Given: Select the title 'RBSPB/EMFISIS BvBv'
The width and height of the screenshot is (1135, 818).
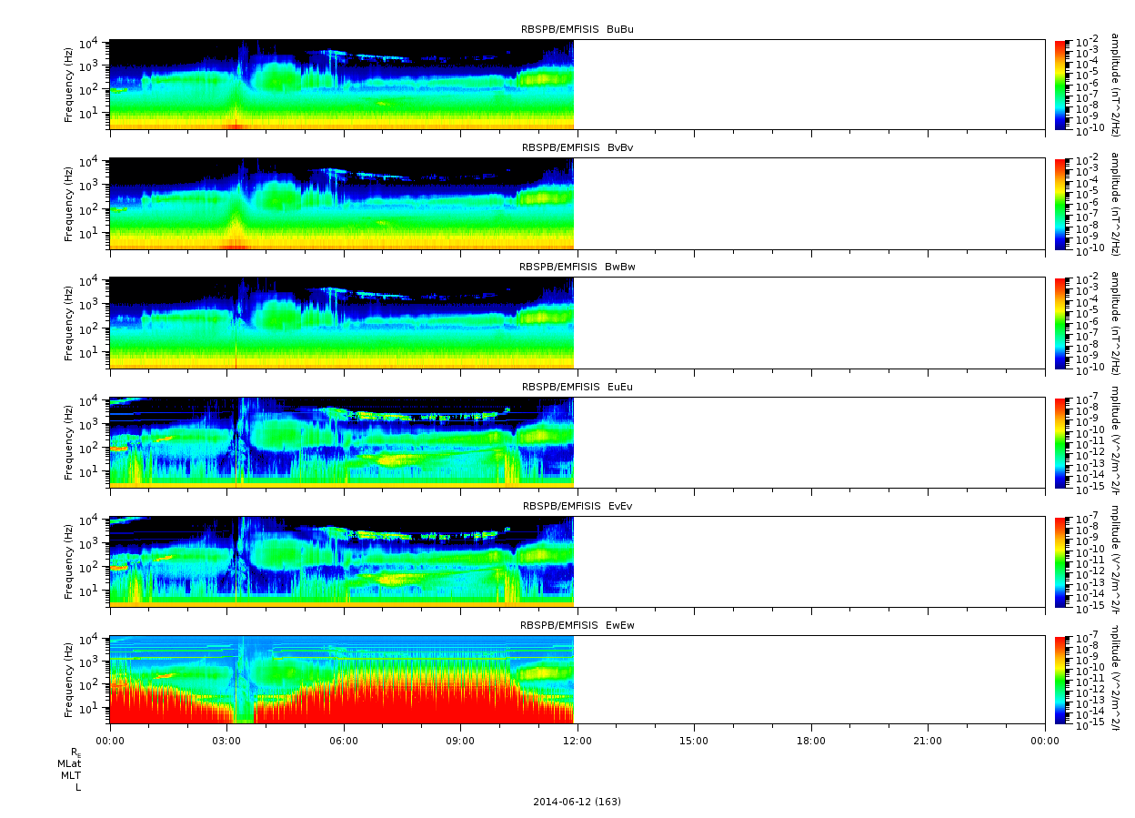Looking at the screenshot, I should (577, 148).
